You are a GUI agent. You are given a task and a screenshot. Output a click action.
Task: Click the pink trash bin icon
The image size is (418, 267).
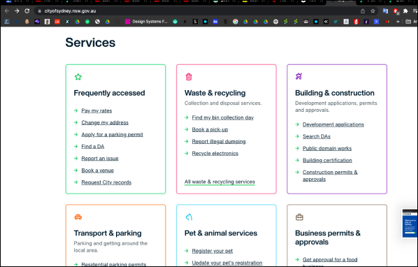point(189,77)
